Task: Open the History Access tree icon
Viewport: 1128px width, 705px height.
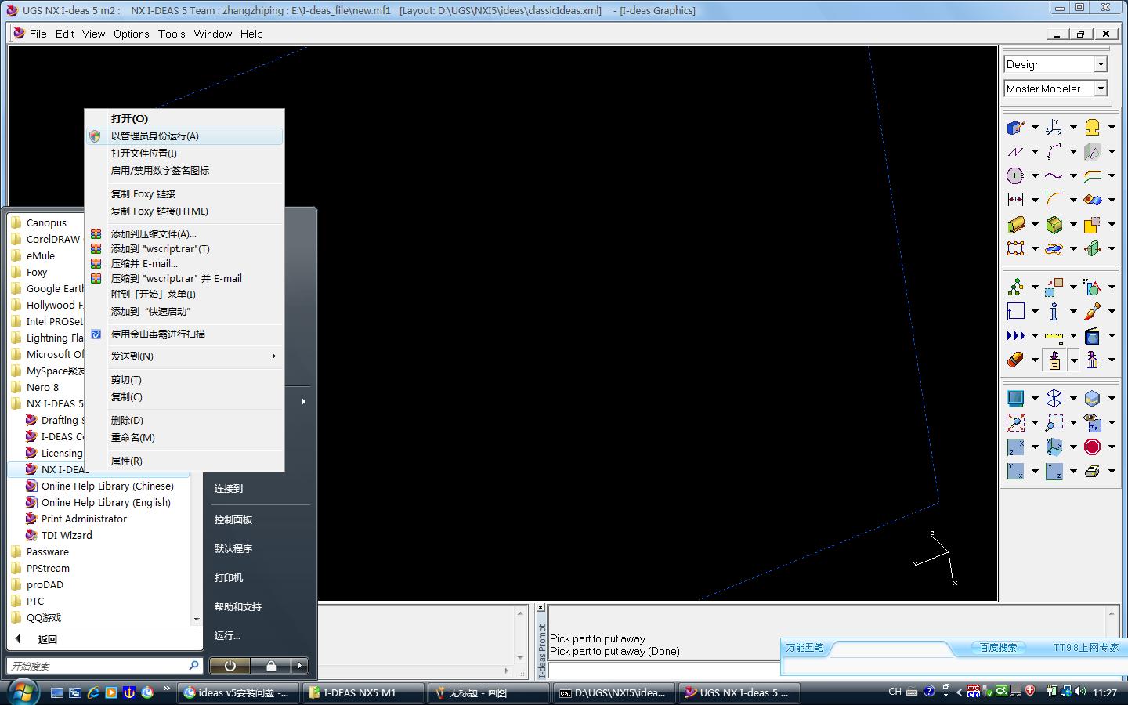Action: point(1016,287)
